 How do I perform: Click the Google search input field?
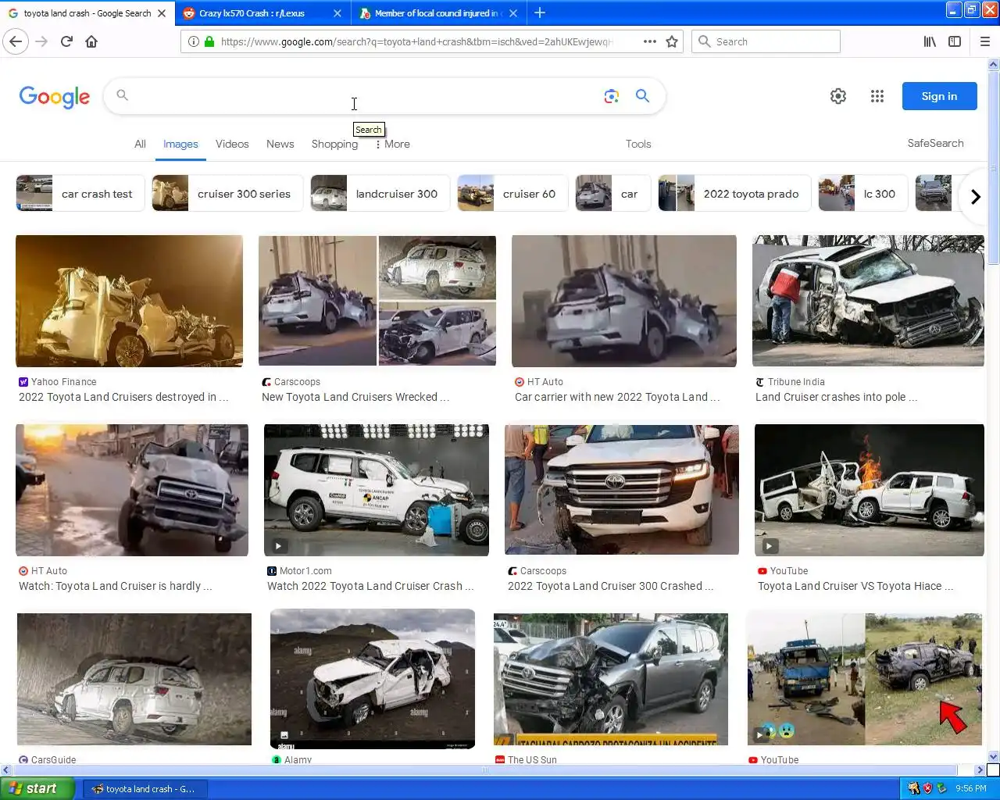(x=359, y=96)
